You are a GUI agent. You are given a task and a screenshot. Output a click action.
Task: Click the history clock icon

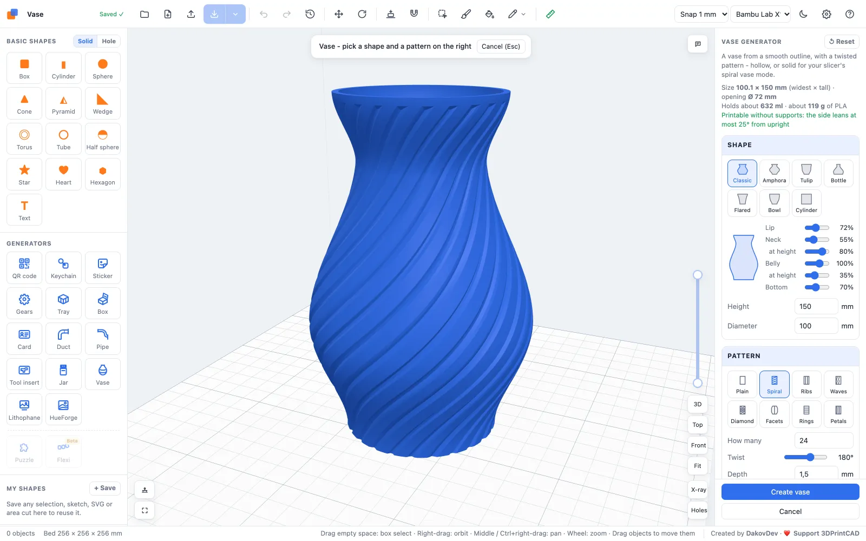(310, 14)
